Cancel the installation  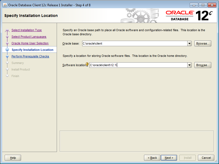206,158
